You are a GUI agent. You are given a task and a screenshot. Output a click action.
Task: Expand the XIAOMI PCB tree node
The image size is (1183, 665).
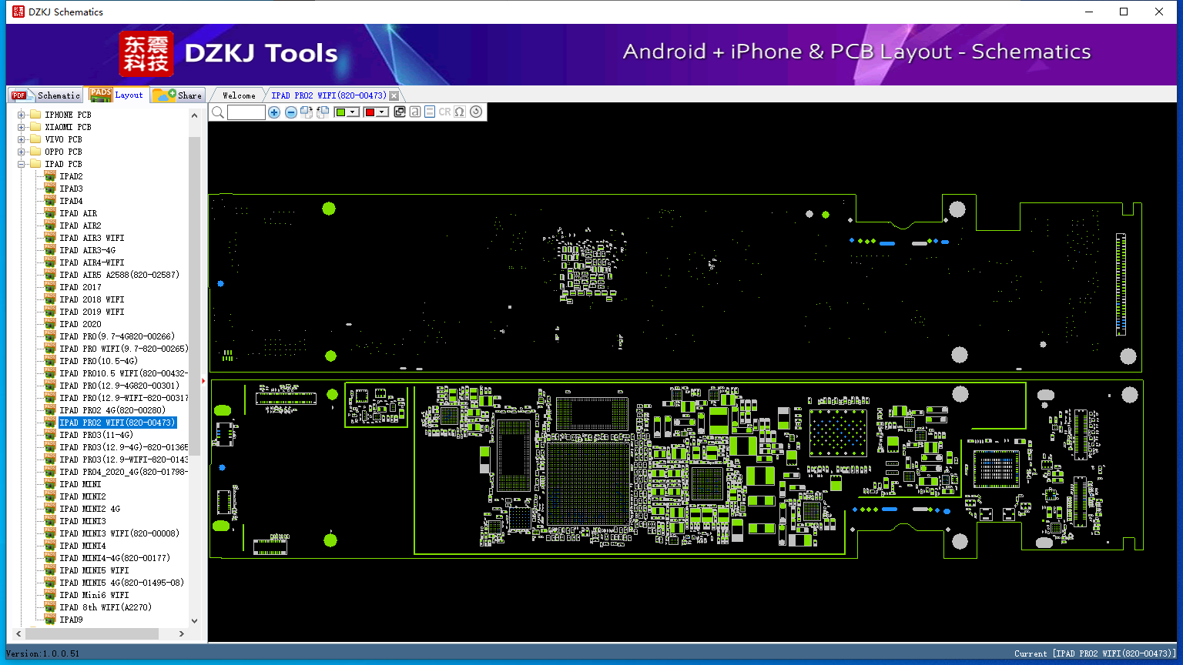pos(22,127)
